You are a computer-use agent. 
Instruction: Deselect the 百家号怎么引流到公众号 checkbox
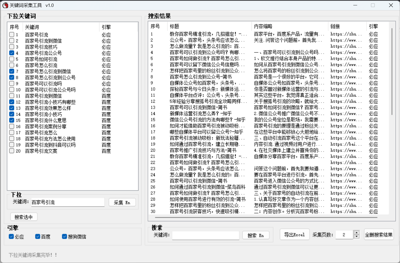(x=12, y=77)
